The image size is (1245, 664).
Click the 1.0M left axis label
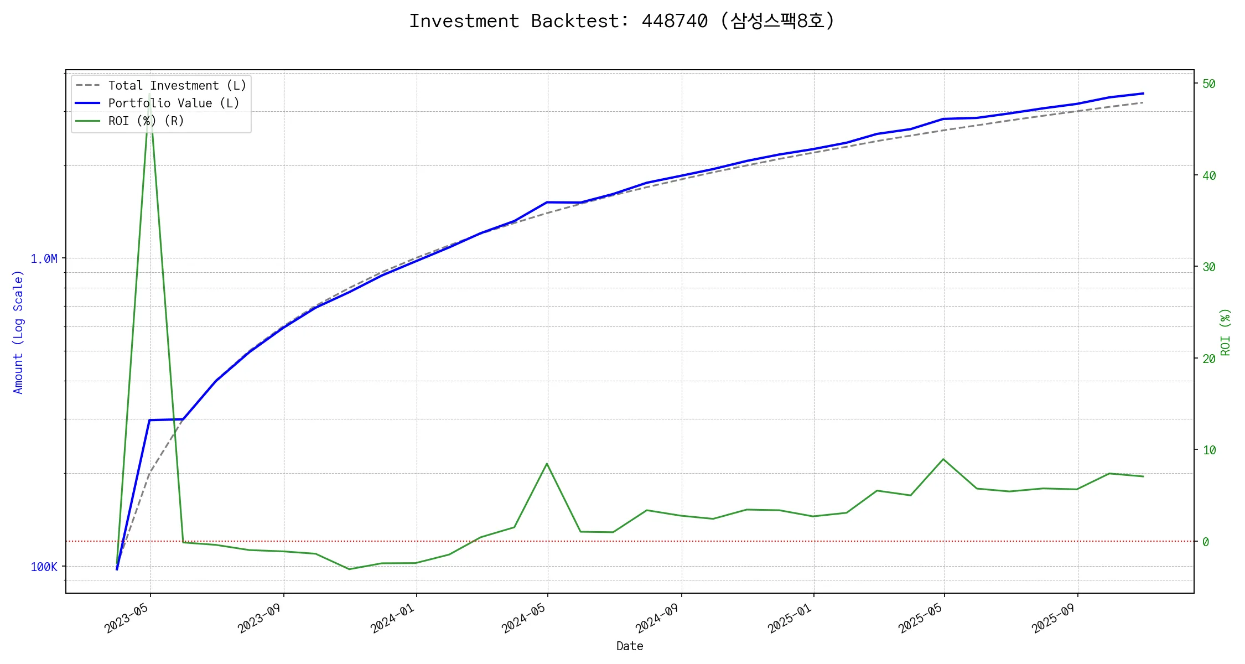pos(44,259)
